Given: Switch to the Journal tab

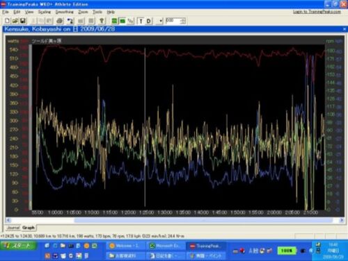Looking at the screenshot, I should [x=13, y=228].
